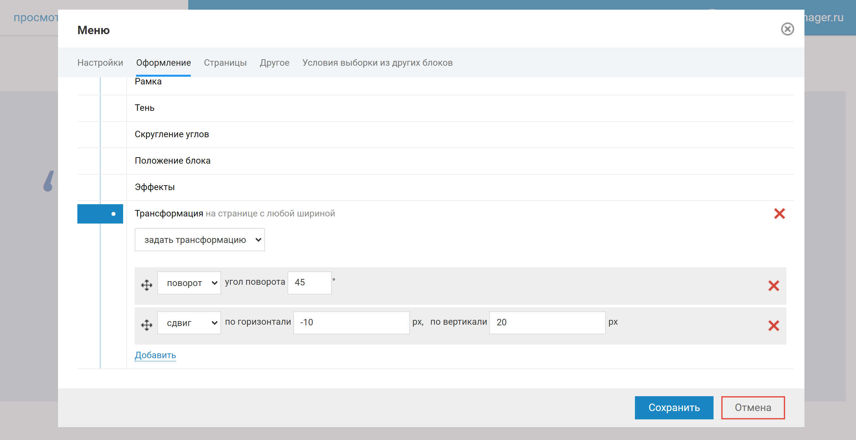Screen dimensions: 856x440
Task: Delete the поворот transformation row
Action: pyautogui.click(x=773, y=286)
